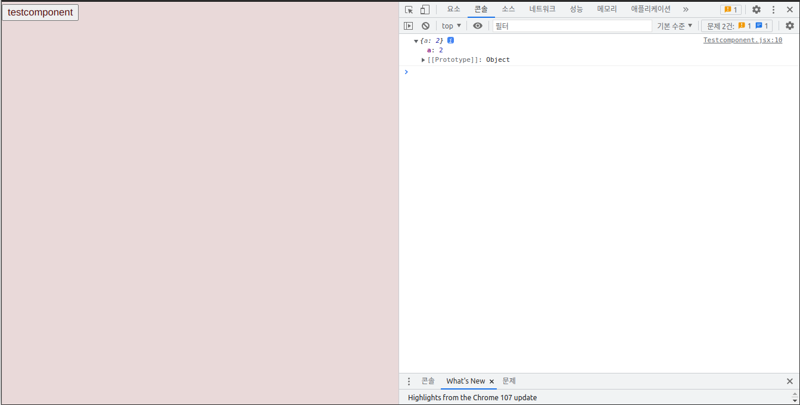Collapse the {a: 2} logged object

[416, 41]
